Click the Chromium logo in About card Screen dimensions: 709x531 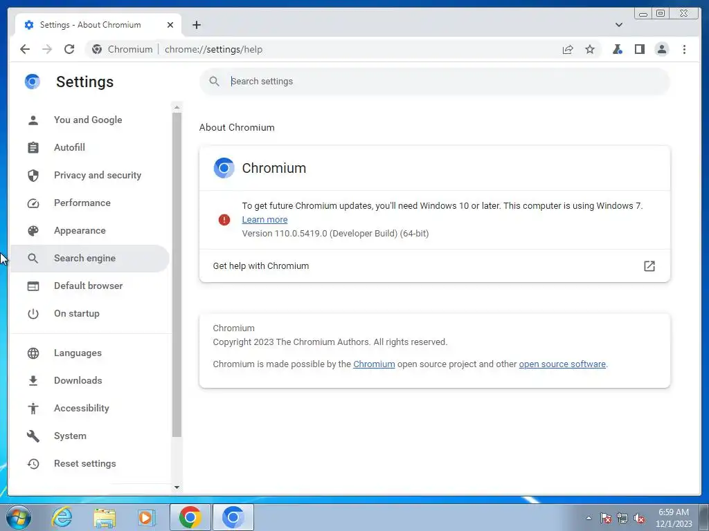click(224, 168)
